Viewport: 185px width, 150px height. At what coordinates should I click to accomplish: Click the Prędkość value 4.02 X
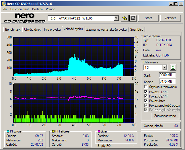coord(174,145)
